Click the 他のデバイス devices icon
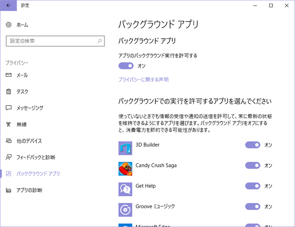295x227 pixels. click(x=8, y=141)
